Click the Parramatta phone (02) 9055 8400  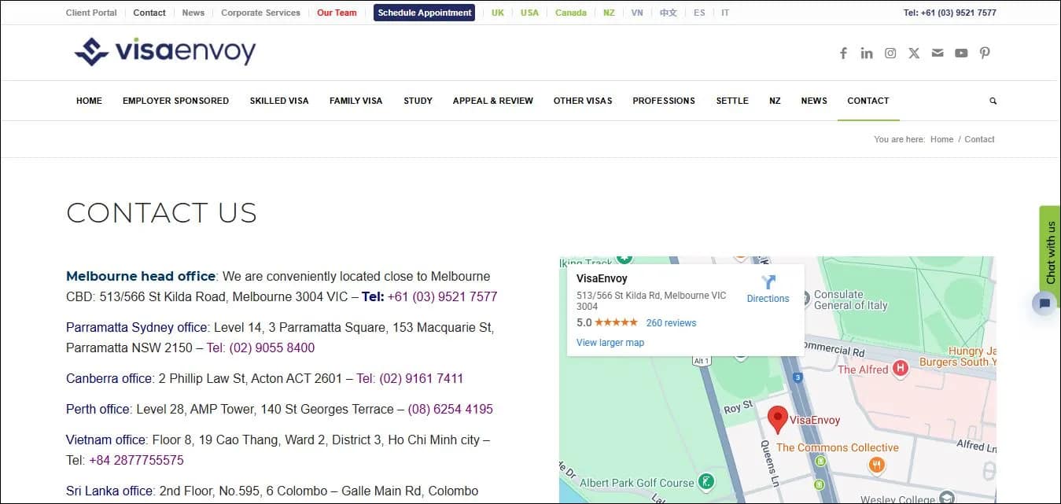[x=272, y=348]
